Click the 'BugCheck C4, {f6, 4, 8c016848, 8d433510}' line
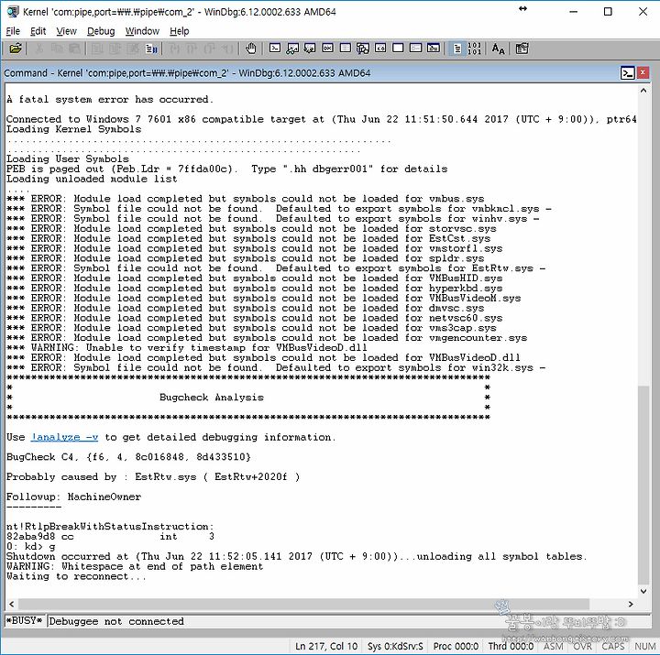This screenshot has width=660, height=655. point(128,457)
